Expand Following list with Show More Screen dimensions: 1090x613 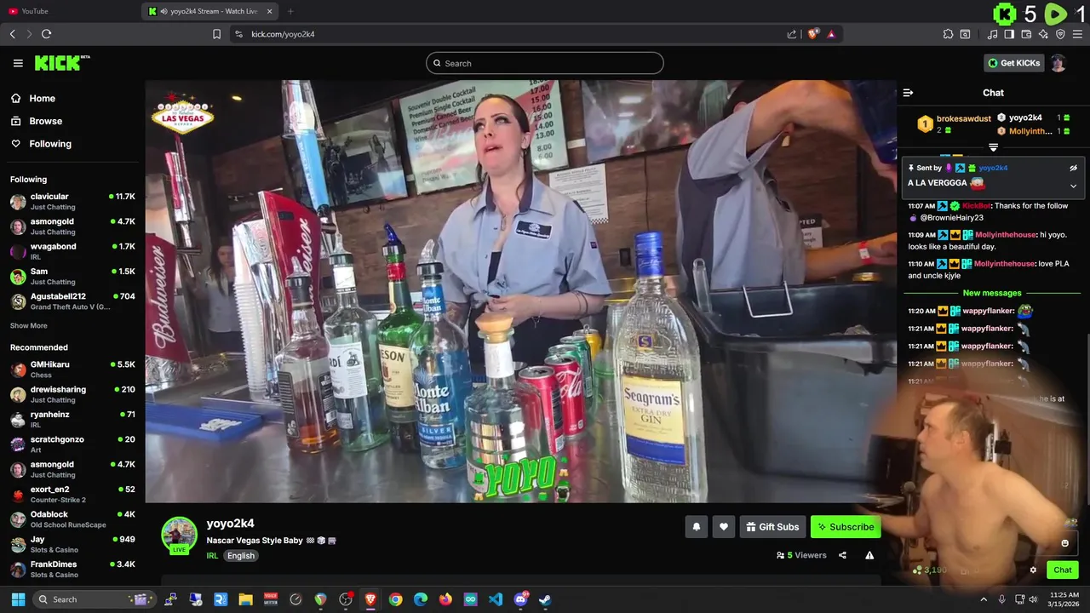click(29, 326)
